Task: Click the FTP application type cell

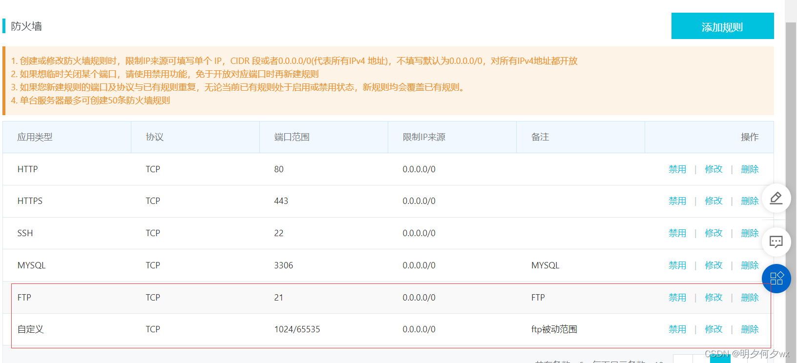Action: point(24,298)
